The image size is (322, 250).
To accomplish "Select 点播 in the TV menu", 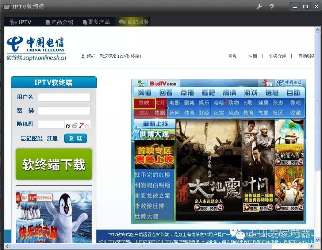I will click(187, 93).
